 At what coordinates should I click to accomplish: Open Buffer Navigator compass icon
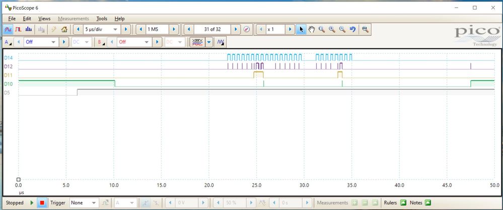click(246, 30)
